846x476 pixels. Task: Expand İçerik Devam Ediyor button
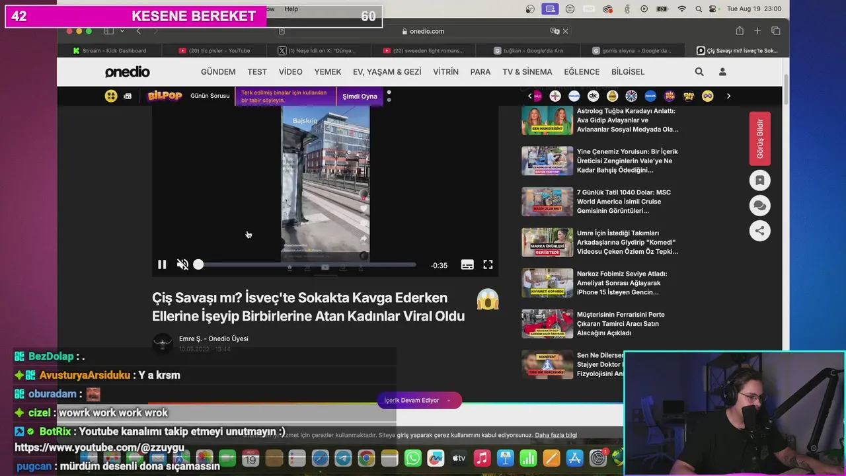[419, 400]
